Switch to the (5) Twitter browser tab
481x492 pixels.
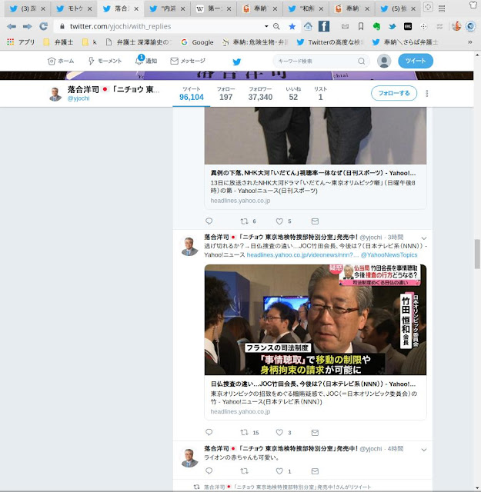(x=399, y=8)
